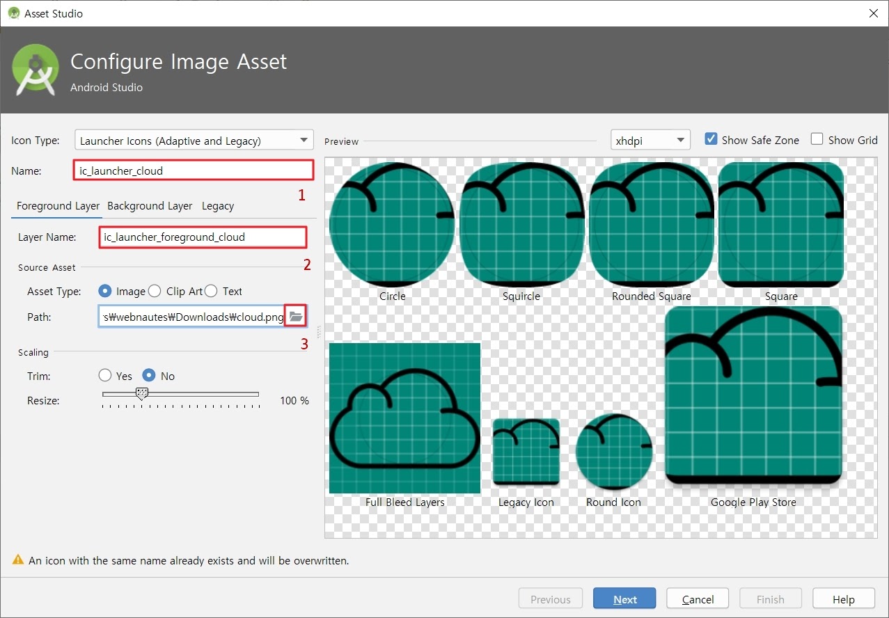This screenshot has width=889, height=618.
Task: Click the Next button
Action: click(624, 599)
